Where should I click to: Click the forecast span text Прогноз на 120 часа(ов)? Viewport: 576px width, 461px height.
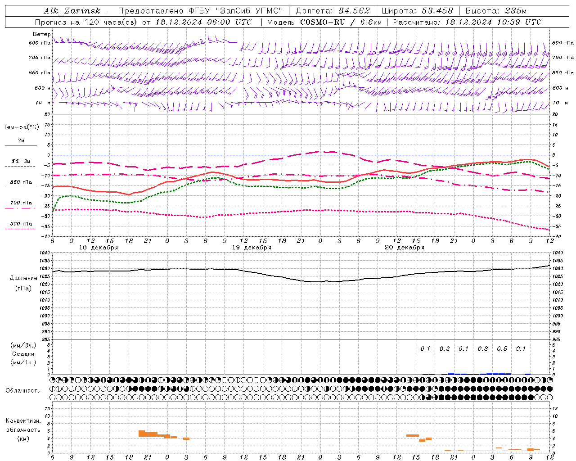(x=86, y=22)
